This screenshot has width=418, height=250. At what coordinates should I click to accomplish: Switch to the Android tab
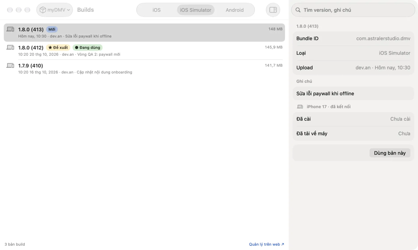[235, 10]
